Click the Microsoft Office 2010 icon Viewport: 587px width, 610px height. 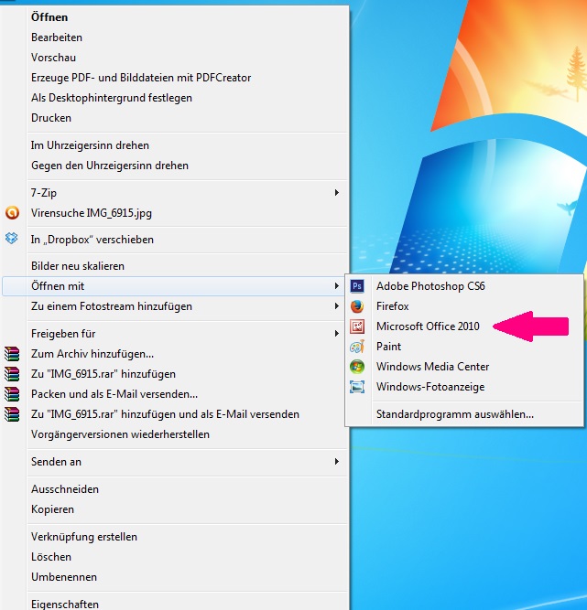pyautogui.click(x=357, y=326)
